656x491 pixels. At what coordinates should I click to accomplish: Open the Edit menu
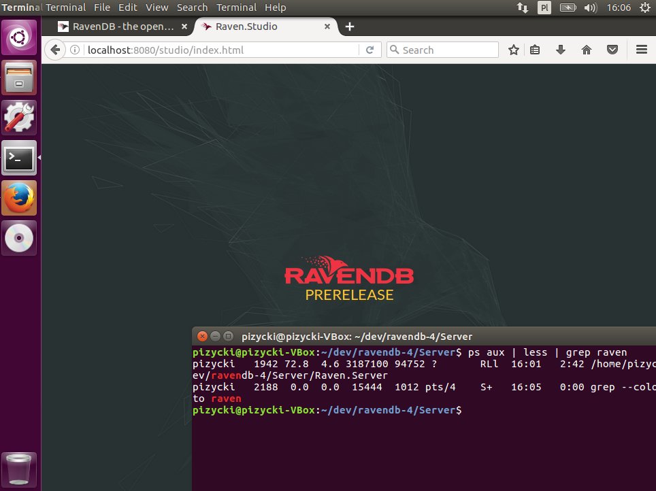(128, 7)
